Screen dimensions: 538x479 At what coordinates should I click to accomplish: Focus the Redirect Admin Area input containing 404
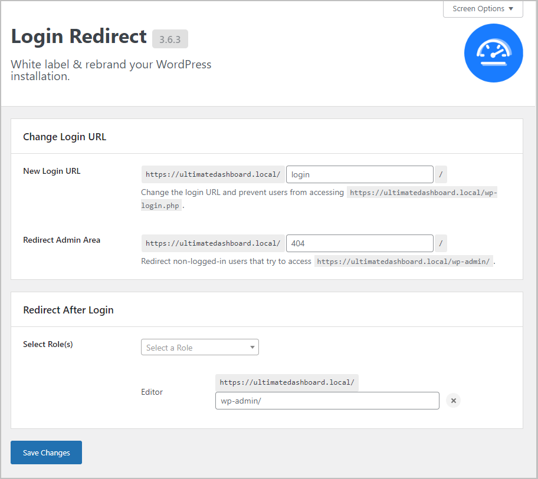(360, 243)
